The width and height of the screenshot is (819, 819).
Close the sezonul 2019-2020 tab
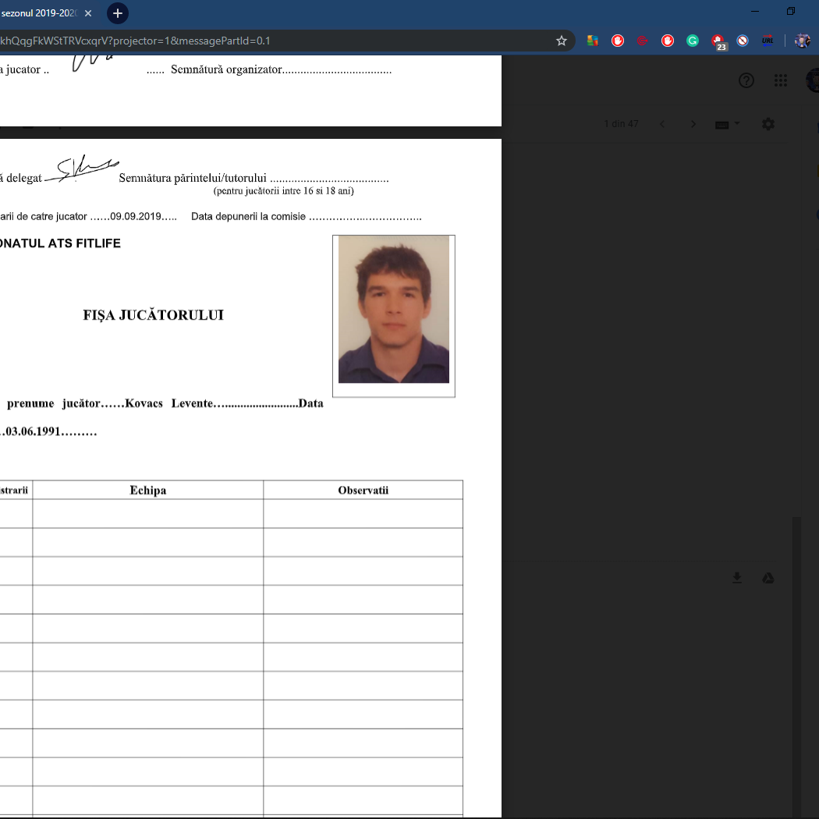click(x=88, y=13)
